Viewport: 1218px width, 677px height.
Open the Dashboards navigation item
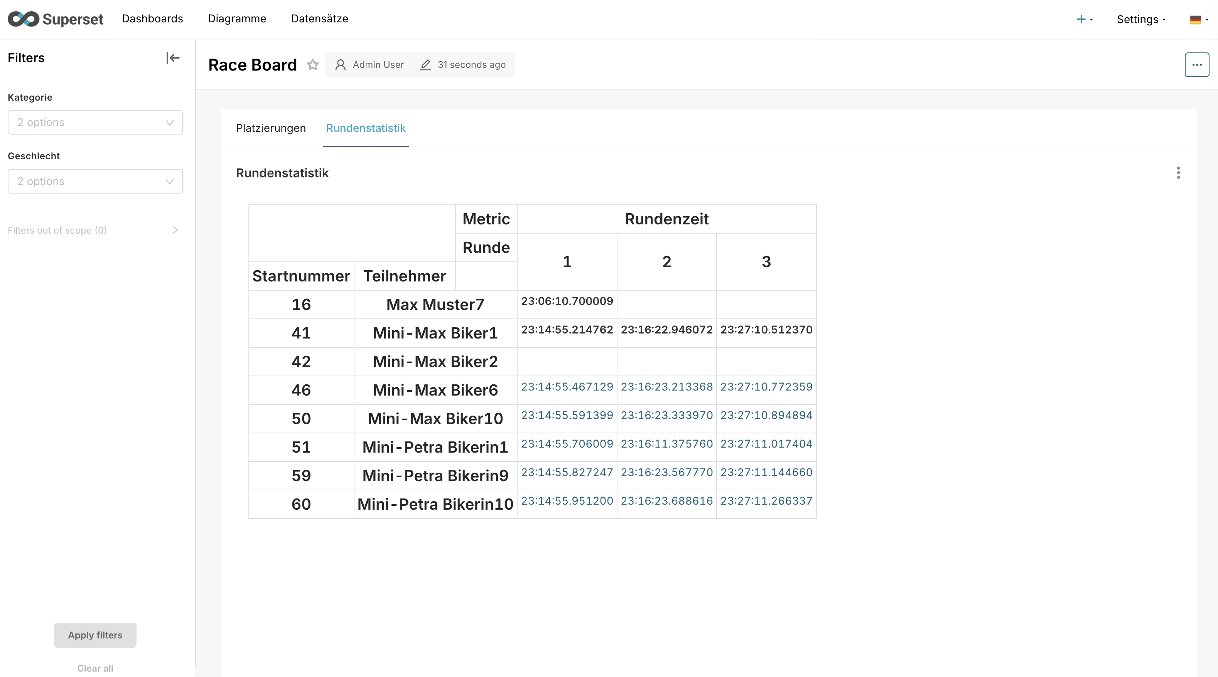[152, 19]
